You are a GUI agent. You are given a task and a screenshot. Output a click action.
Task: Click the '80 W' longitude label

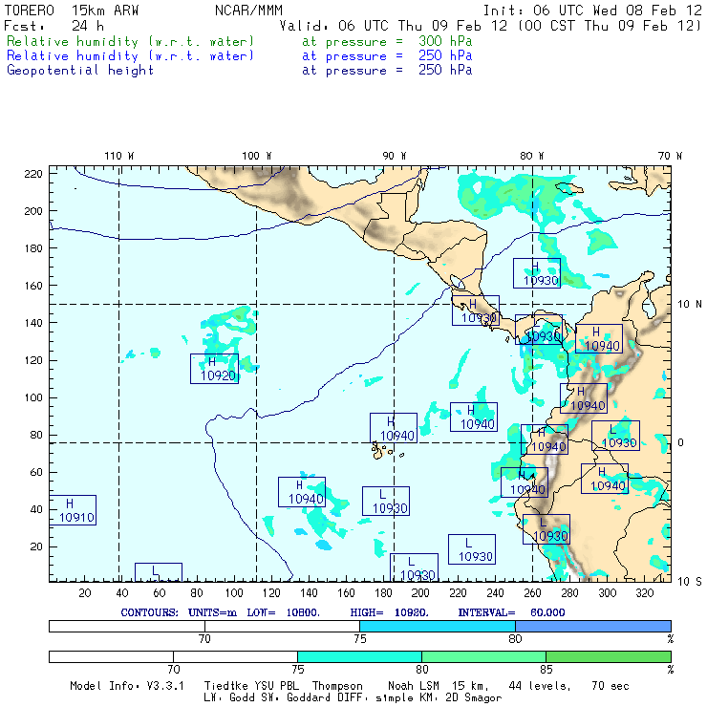click(x=531, y=156)
